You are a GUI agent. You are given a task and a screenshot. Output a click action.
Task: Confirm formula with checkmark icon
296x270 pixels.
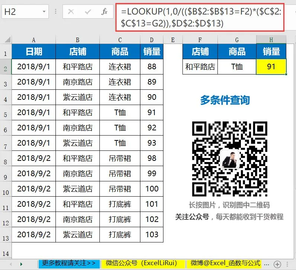(88, 12)
